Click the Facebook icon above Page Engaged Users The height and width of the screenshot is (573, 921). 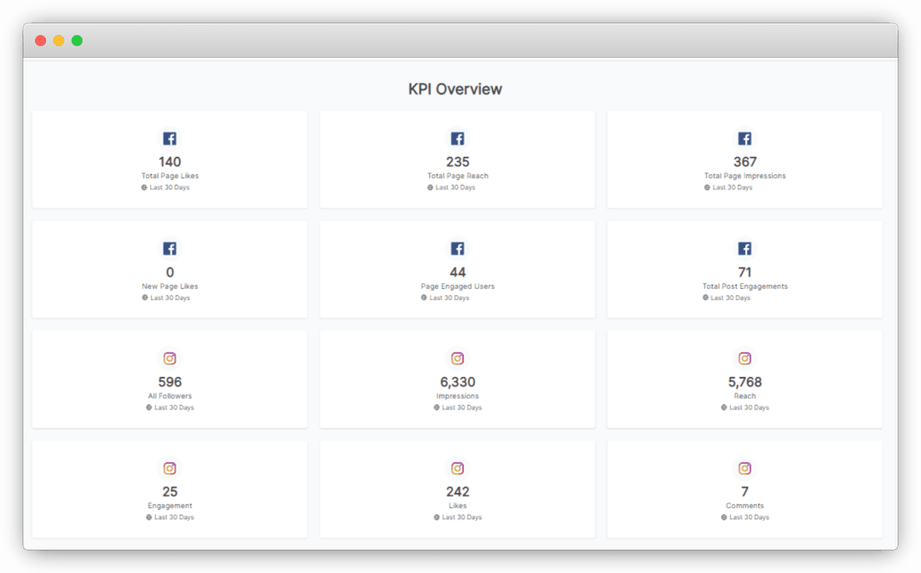click(x=458, y=248)
